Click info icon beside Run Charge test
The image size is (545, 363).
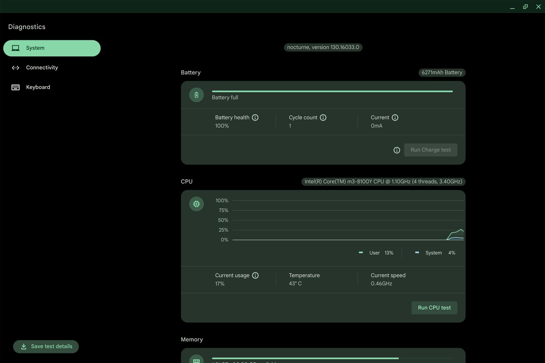click(397, 150)
